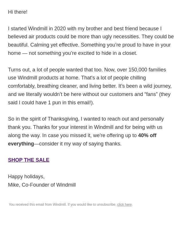The image size is (183, 244).
Task: Click the "Hi there!" greeting
Action: pos(18,12)
